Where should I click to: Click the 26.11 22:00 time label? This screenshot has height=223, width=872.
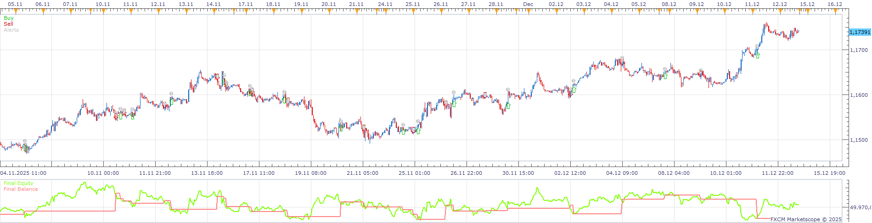(x=467, y=173)
